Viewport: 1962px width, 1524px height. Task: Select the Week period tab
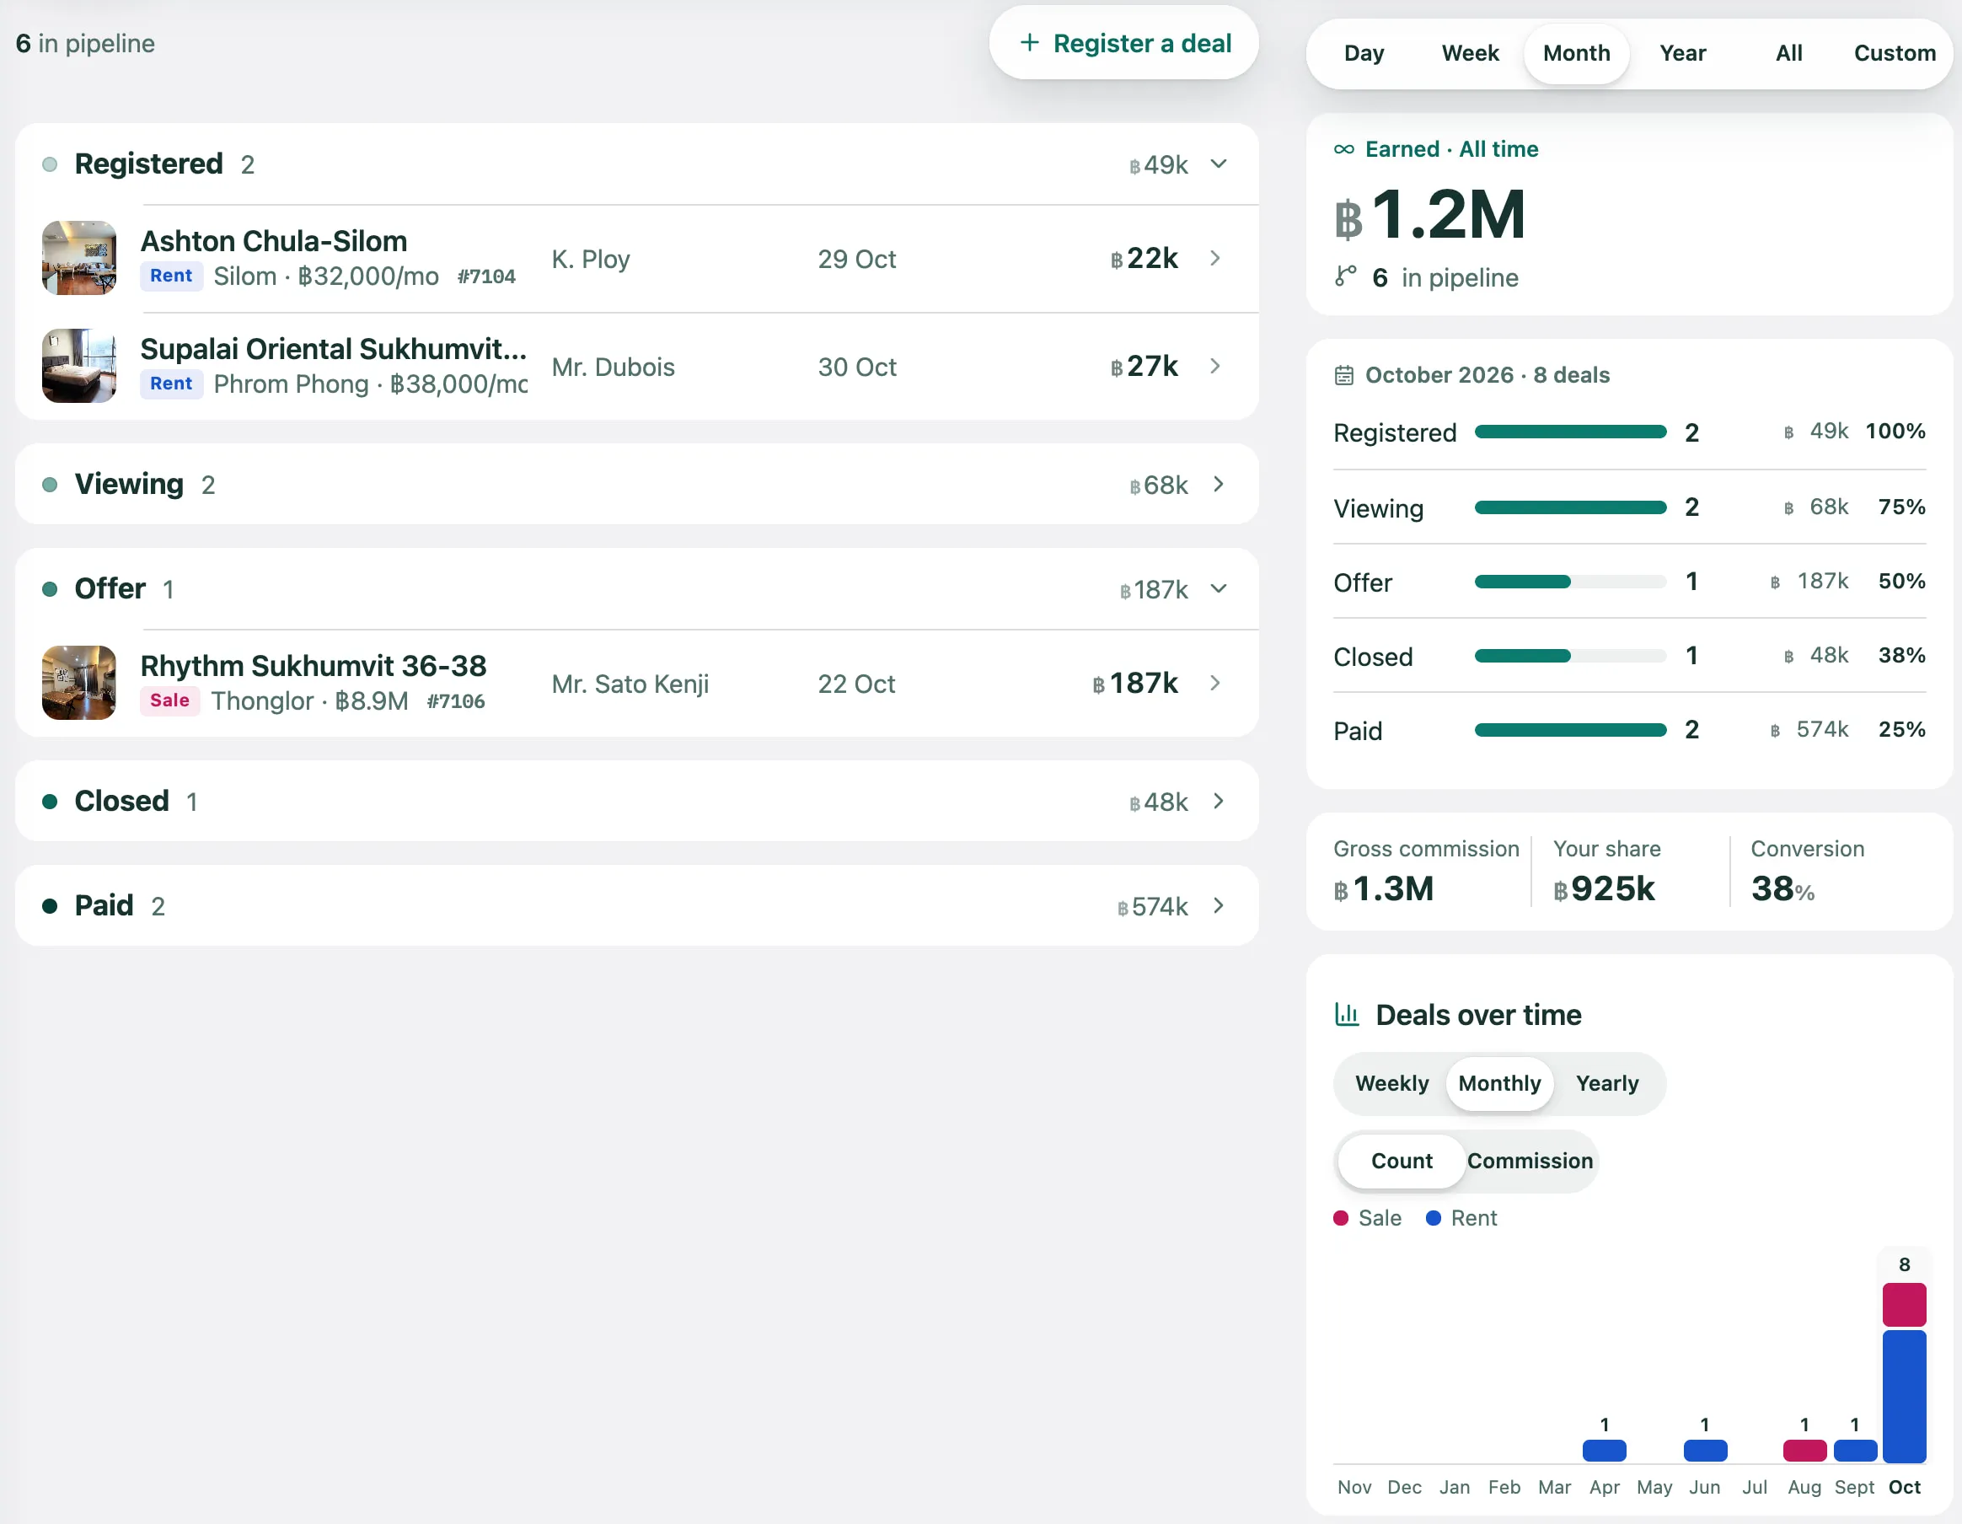point(1471,53)
